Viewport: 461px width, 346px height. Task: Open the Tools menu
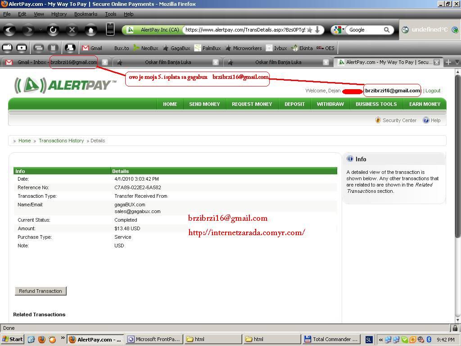coord(111,14)
